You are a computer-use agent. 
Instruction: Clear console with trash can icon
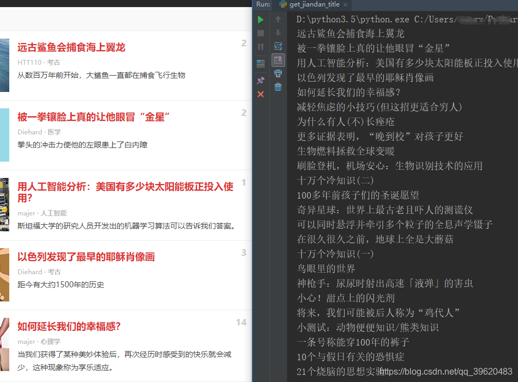pos(278,87)
